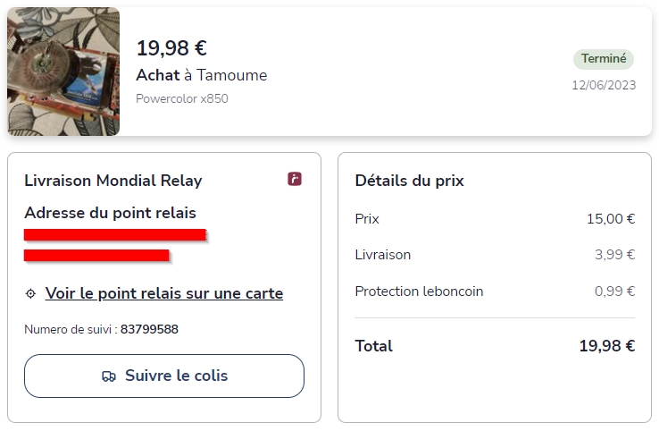Open the Powercolor x850 product thumbnail
659x431 pixels.
(x=63, y=72)
